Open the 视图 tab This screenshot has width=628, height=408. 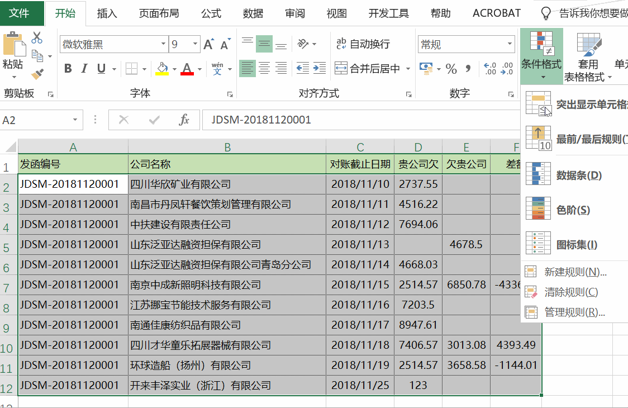[337, 13]
